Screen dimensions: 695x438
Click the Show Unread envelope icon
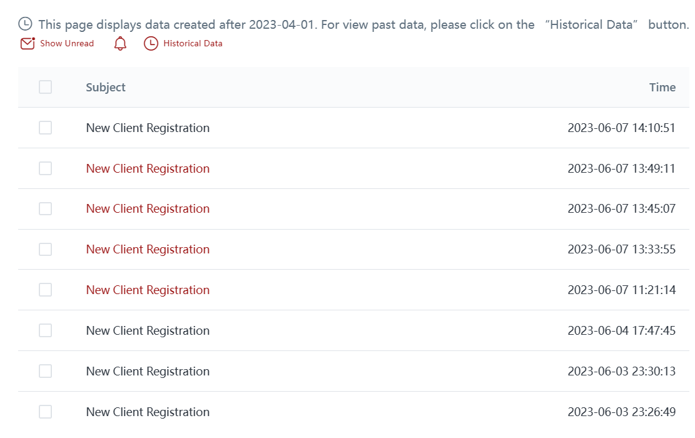[x=27, y=44]
